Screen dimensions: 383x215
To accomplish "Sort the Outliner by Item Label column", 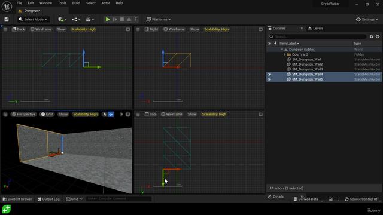I will coord(289,44).
